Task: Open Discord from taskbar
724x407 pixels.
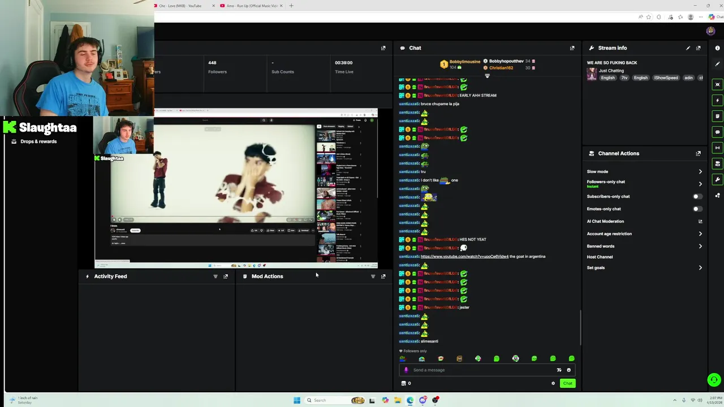Action: coord(423,400)
